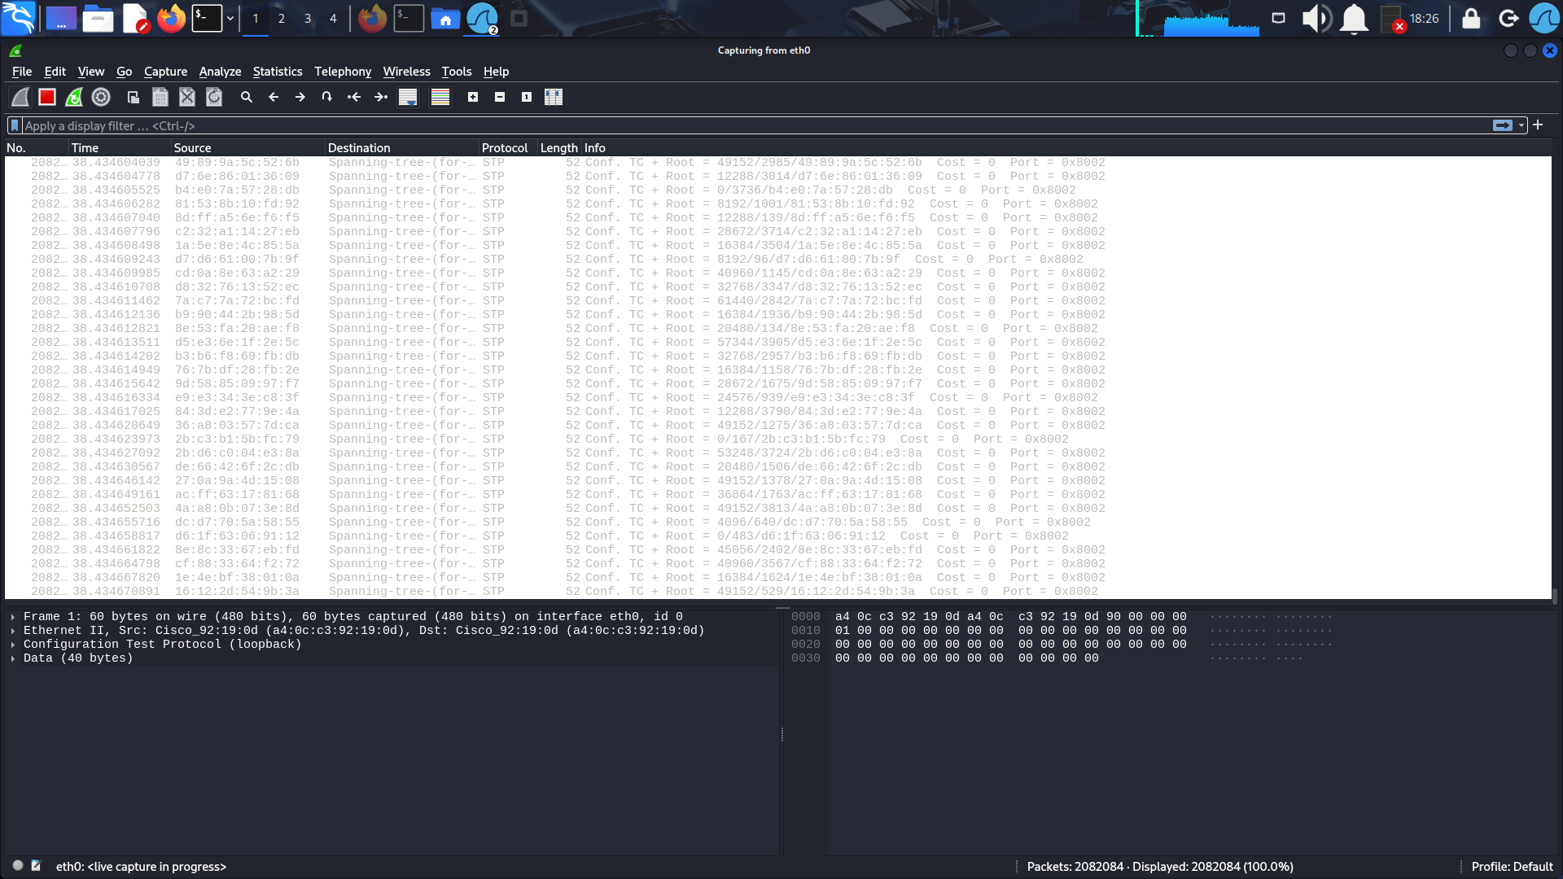Image resolution: width=1563 pixels, height=879 pixels.
Task: Open the File menu
Action: (x=22, y=72)
